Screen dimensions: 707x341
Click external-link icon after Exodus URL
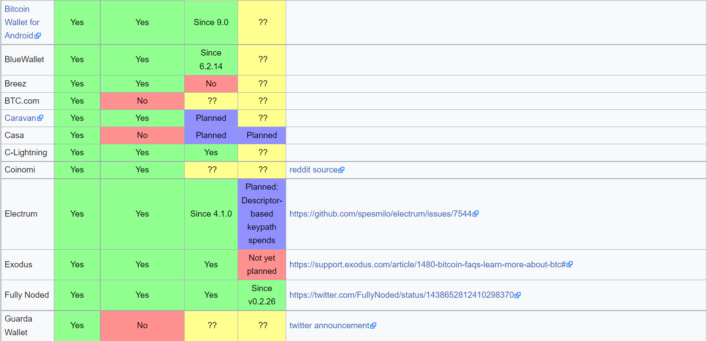(570, 264)
